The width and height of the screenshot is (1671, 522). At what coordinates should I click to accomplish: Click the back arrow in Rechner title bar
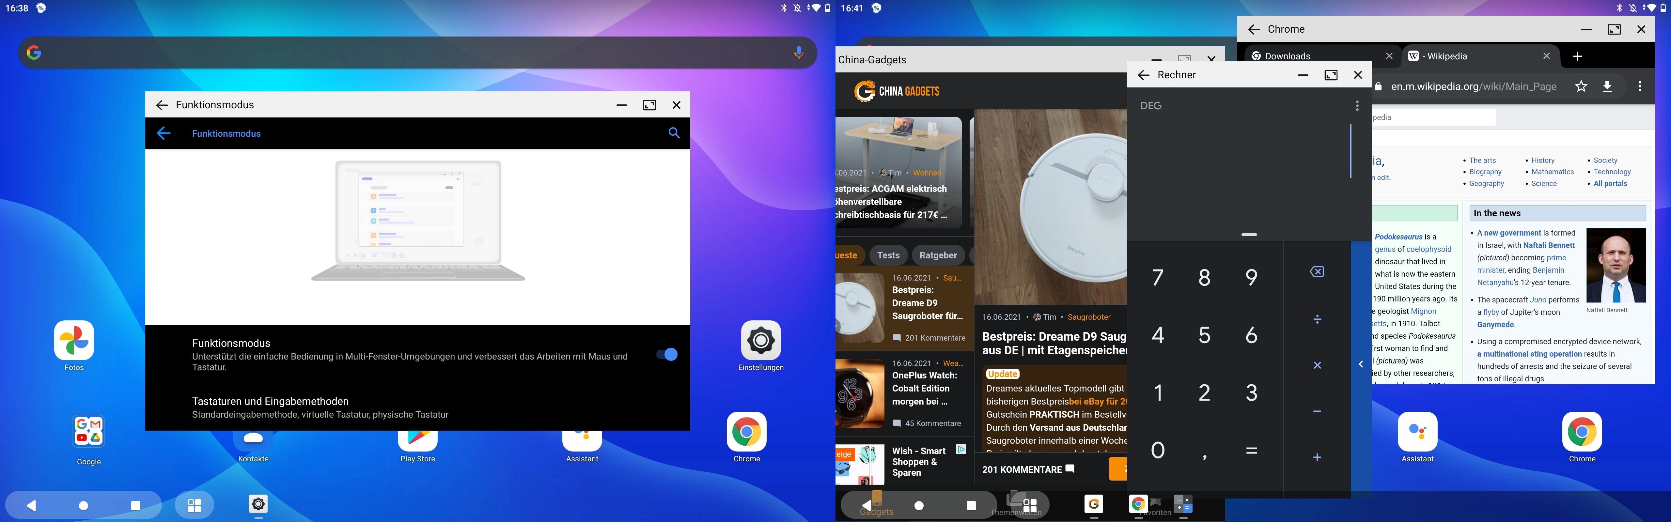pyautogui.click(x=1144, y=75)
